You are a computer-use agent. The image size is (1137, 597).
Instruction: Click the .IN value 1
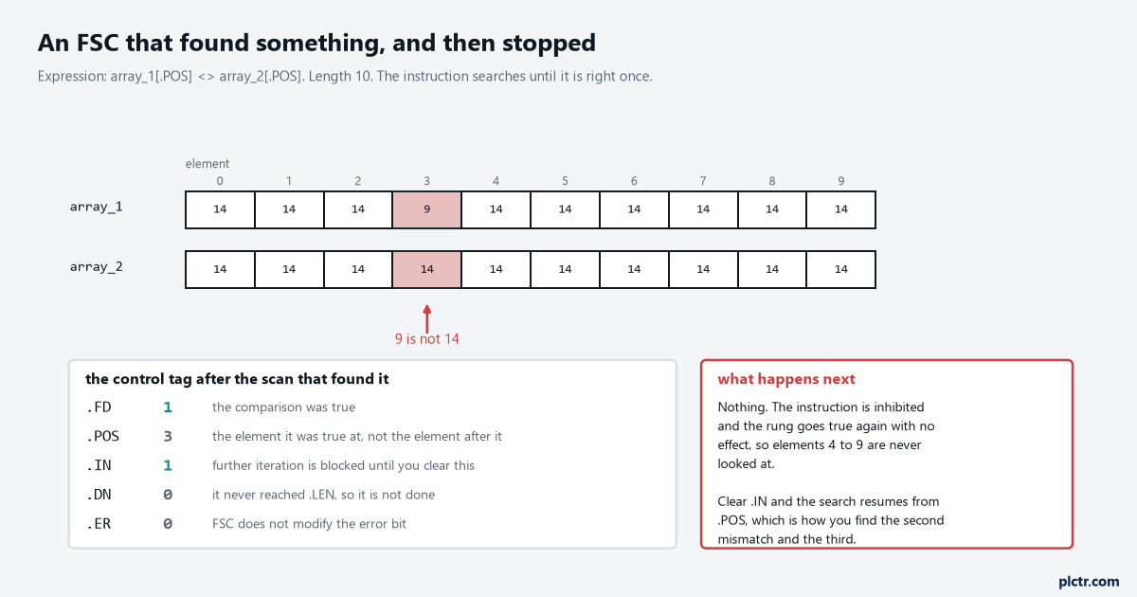[x=168, y=465]
